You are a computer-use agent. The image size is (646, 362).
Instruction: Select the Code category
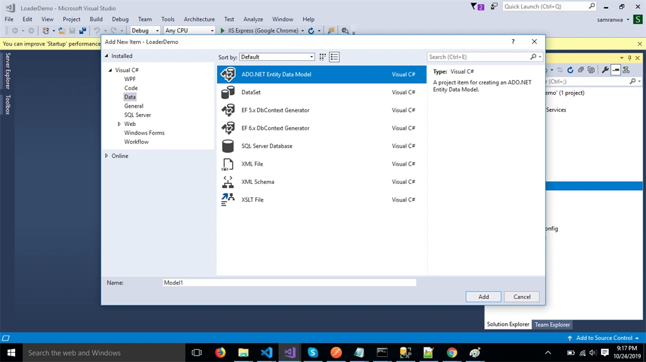point(131,88)
